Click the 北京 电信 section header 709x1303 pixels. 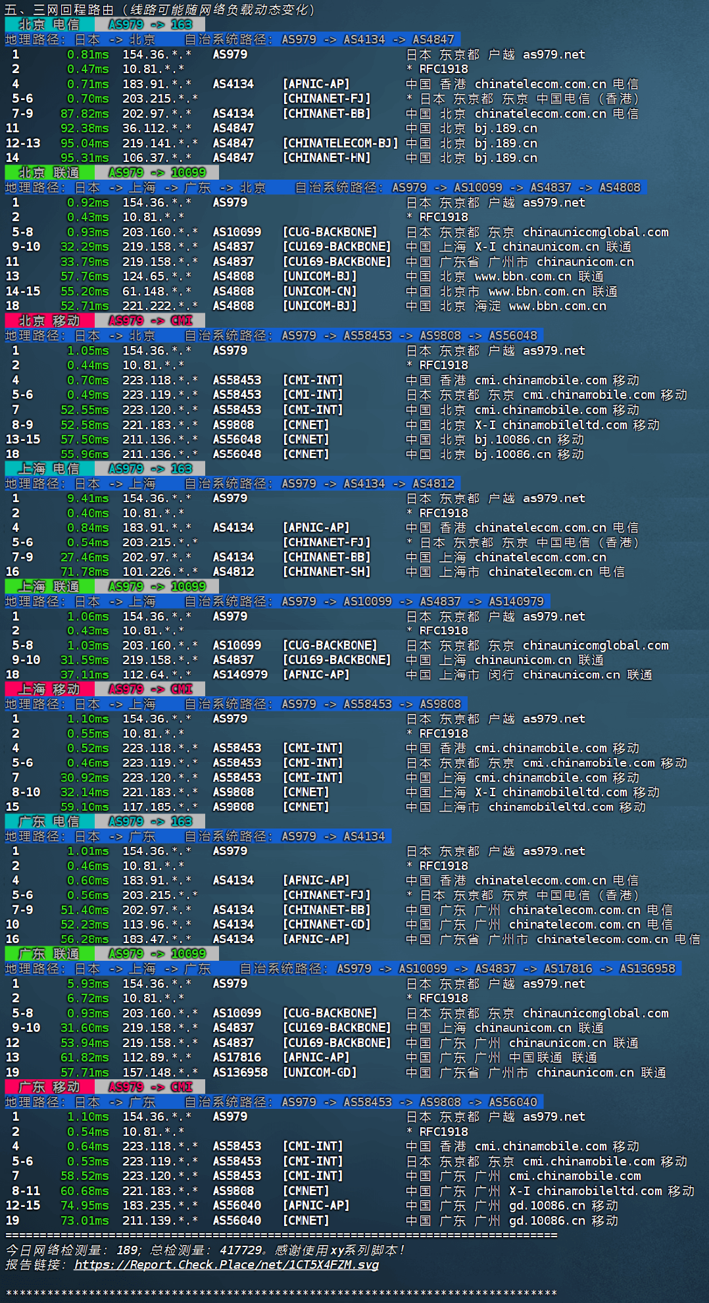pyautogui.click(x=49, y=24)
